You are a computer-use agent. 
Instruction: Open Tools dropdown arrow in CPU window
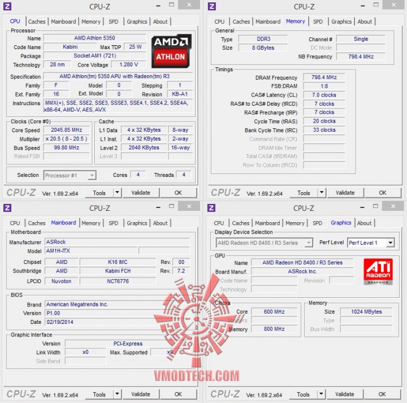click(x=118, y=193)
